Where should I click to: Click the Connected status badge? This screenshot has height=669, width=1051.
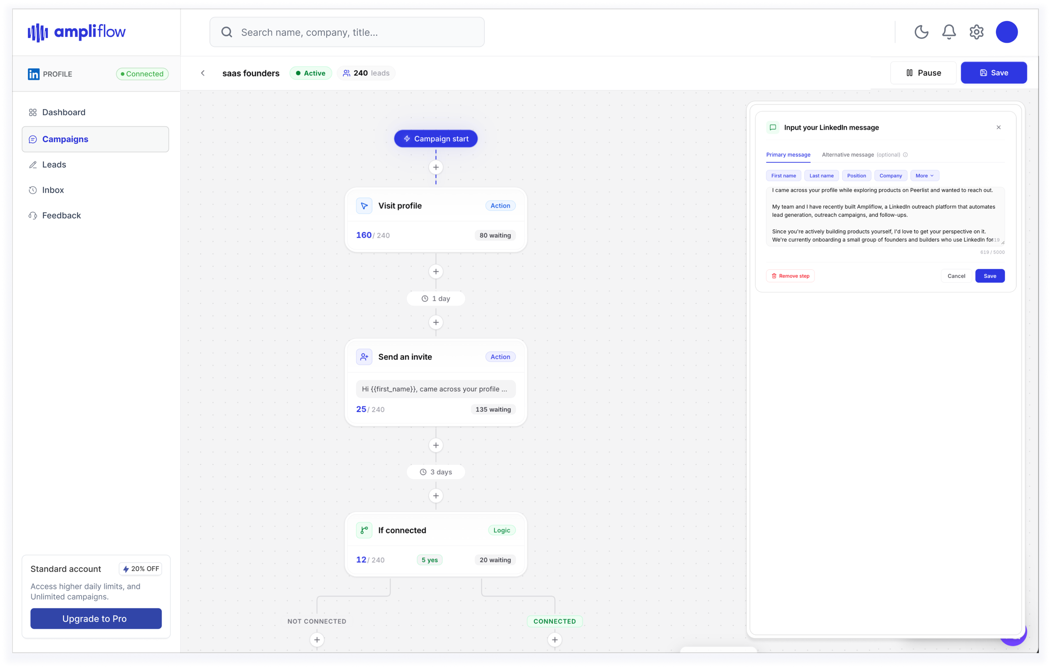pos(142,74)
